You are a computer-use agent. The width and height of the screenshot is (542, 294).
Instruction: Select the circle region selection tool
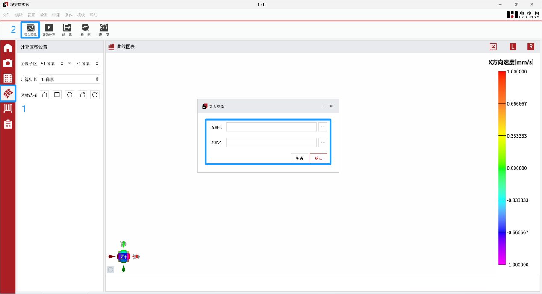(70, 95)
